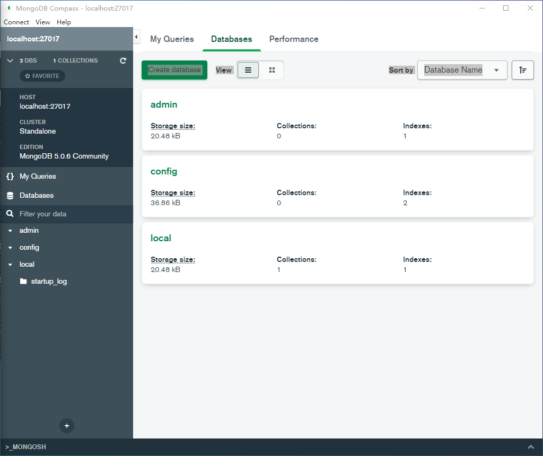Open the View menu

coord(42,22)
